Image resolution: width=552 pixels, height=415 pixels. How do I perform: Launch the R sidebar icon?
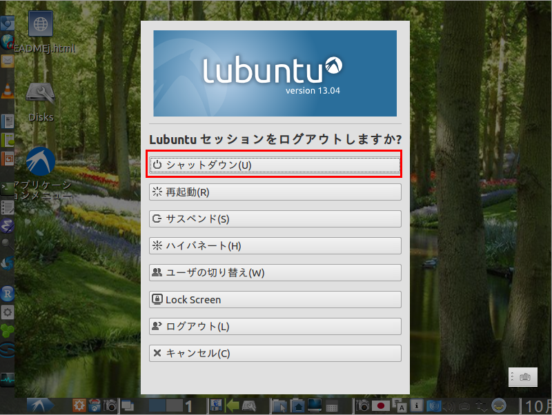[7, 293]
